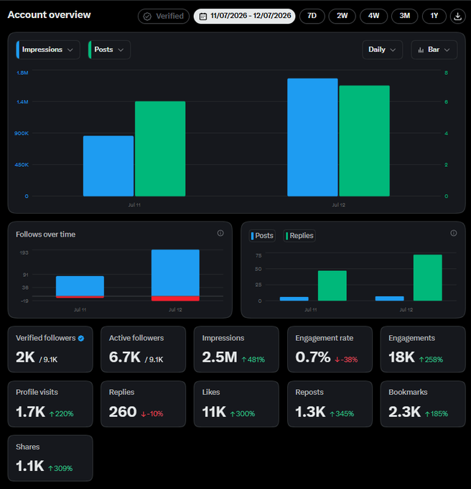Click the Account overview heading
The height and width of the screenshot is (489, 471).
click(x=50, y=14)
